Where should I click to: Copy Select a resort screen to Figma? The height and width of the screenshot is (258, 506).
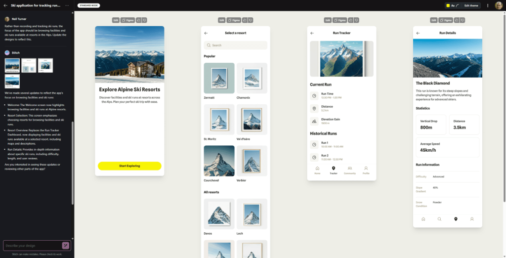pos(234,20)
